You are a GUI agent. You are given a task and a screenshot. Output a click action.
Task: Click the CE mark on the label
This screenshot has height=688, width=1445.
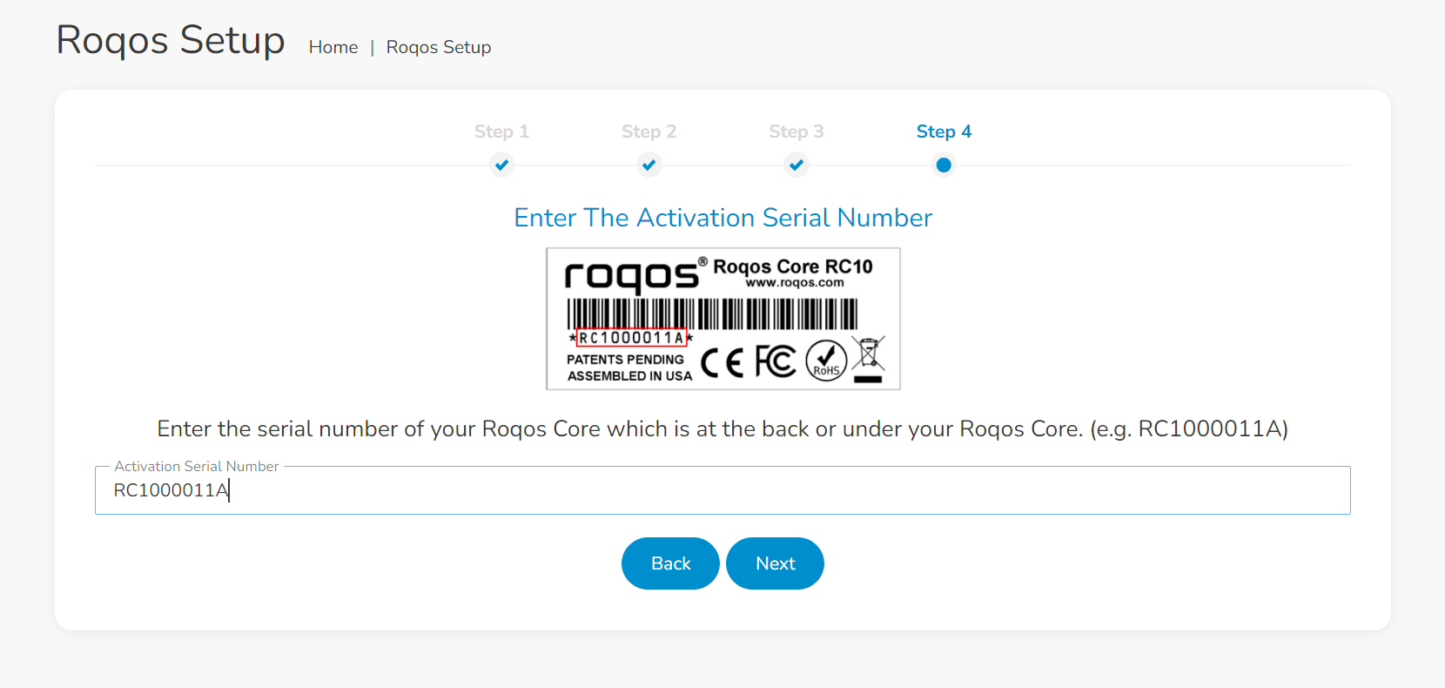pos(722,362)
